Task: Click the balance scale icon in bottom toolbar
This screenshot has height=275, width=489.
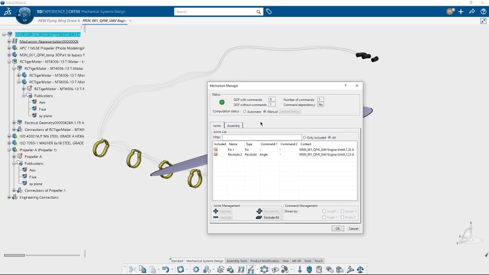Action: 360,269
